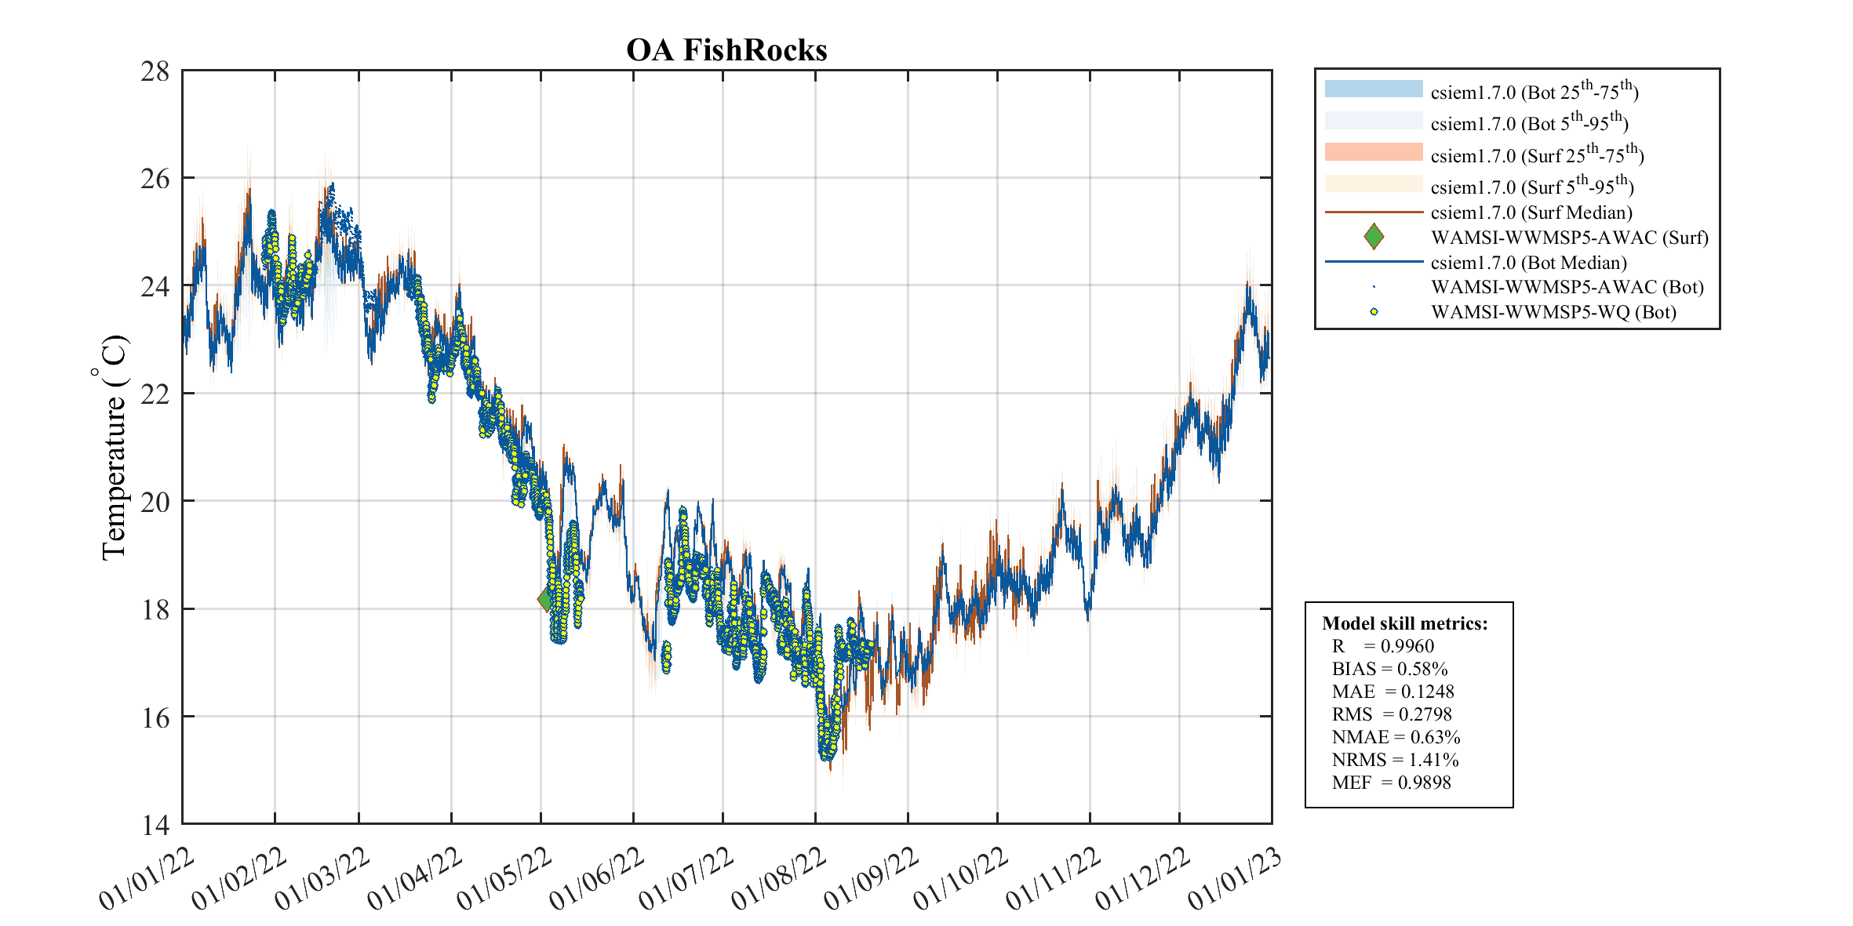Click the Surf 25th-75th orange legend swatch
Screen dimensions: 1853x926
coord(1374,152)
